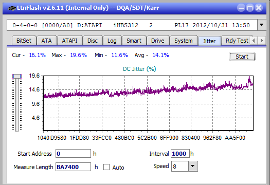Click the Start Address input field
The image size is (270, 185).
pos(73,154)
